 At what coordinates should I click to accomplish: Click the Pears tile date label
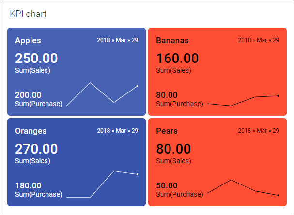click(x=258, y=131)
